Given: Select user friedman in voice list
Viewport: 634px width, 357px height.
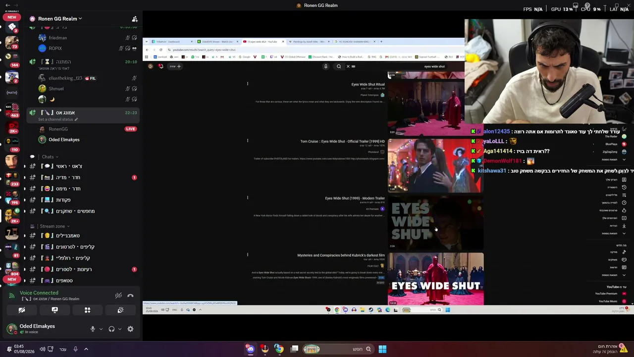Looking at the screenshot, I should click(58, 38).
